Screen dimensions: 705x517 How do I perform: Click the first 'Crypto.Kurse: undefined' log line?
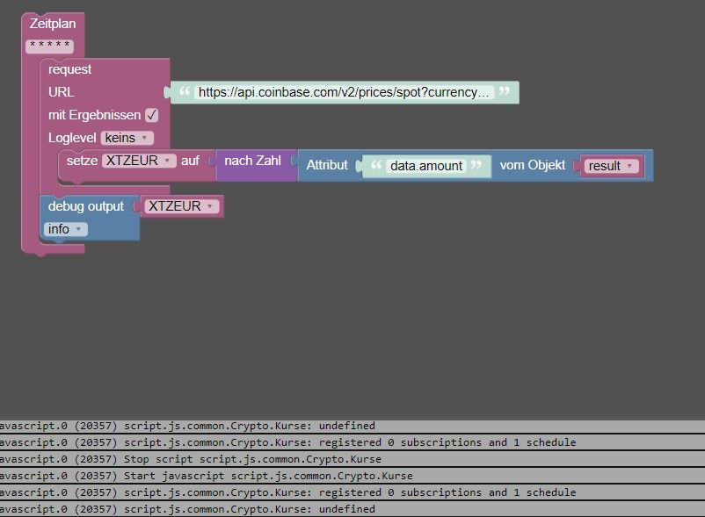pos(352,426)
